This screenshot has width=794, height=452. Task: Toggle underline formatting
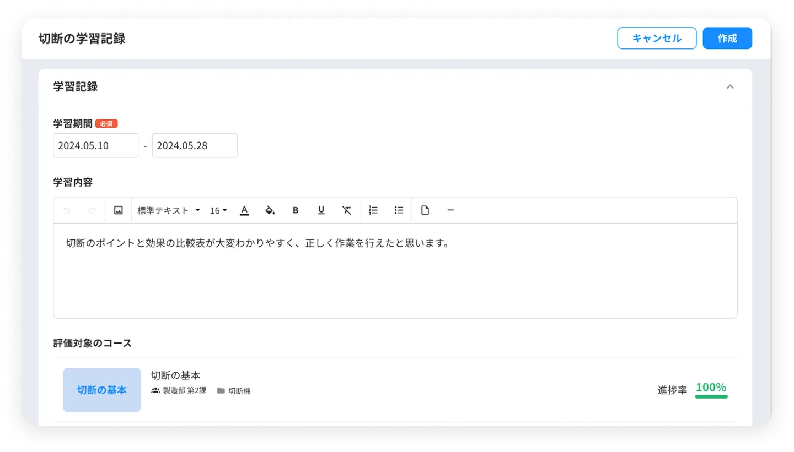321,210
